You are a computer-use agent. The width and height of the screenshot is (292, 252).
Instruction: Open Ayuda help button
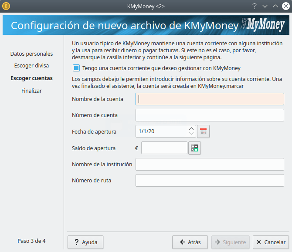[85, 242]
